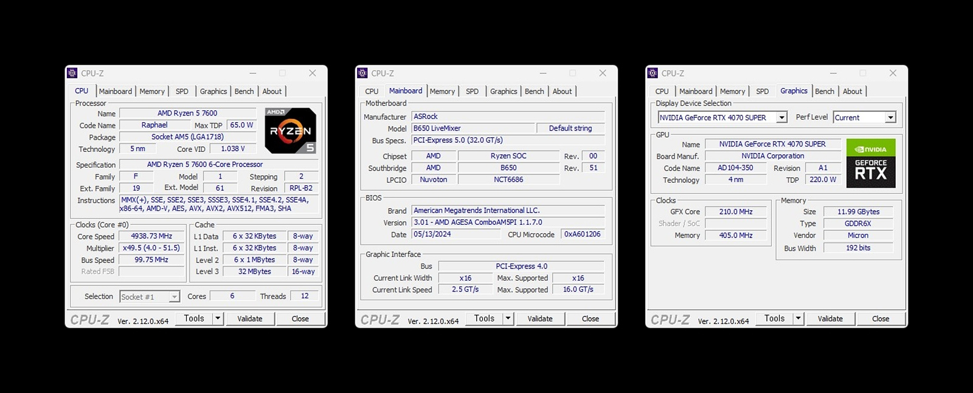
Task: Click Model value B650 LiveMixer
Action: tap(473, 128)
